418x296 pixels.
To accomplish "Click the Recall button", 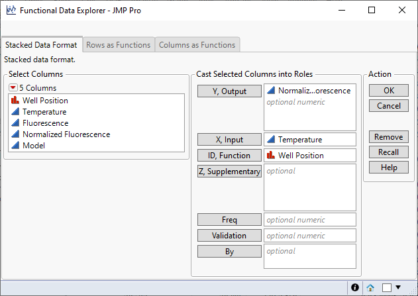I will (388, 152).
